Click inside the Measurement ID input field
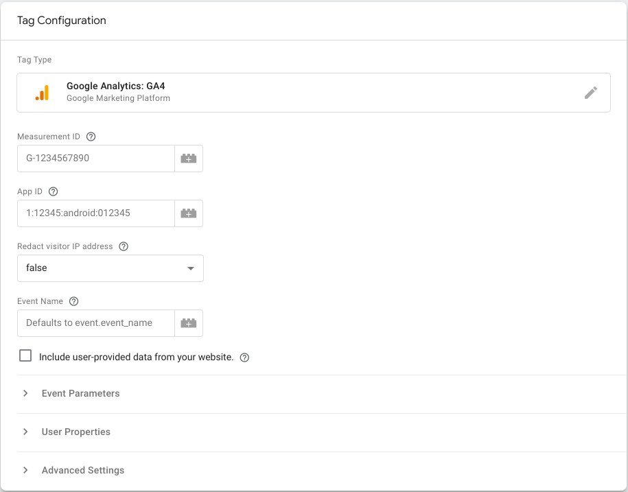Viewport: 628px width, 492px height. pos(95,159)
